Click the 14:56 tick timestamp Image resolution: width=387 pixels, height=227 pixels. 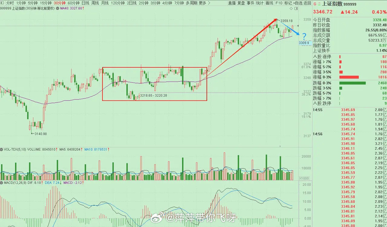(318, 134)
